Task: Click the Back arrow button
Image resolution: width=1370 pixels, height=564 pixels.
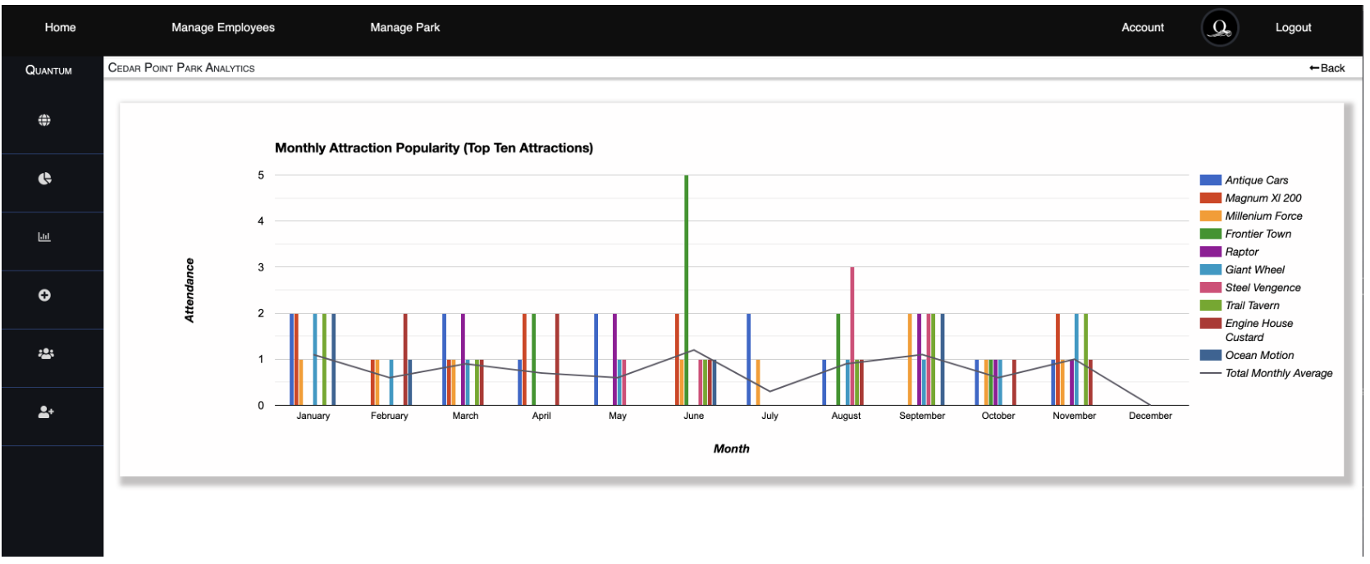Action: pyautogui.click(x=1327, y=68)
